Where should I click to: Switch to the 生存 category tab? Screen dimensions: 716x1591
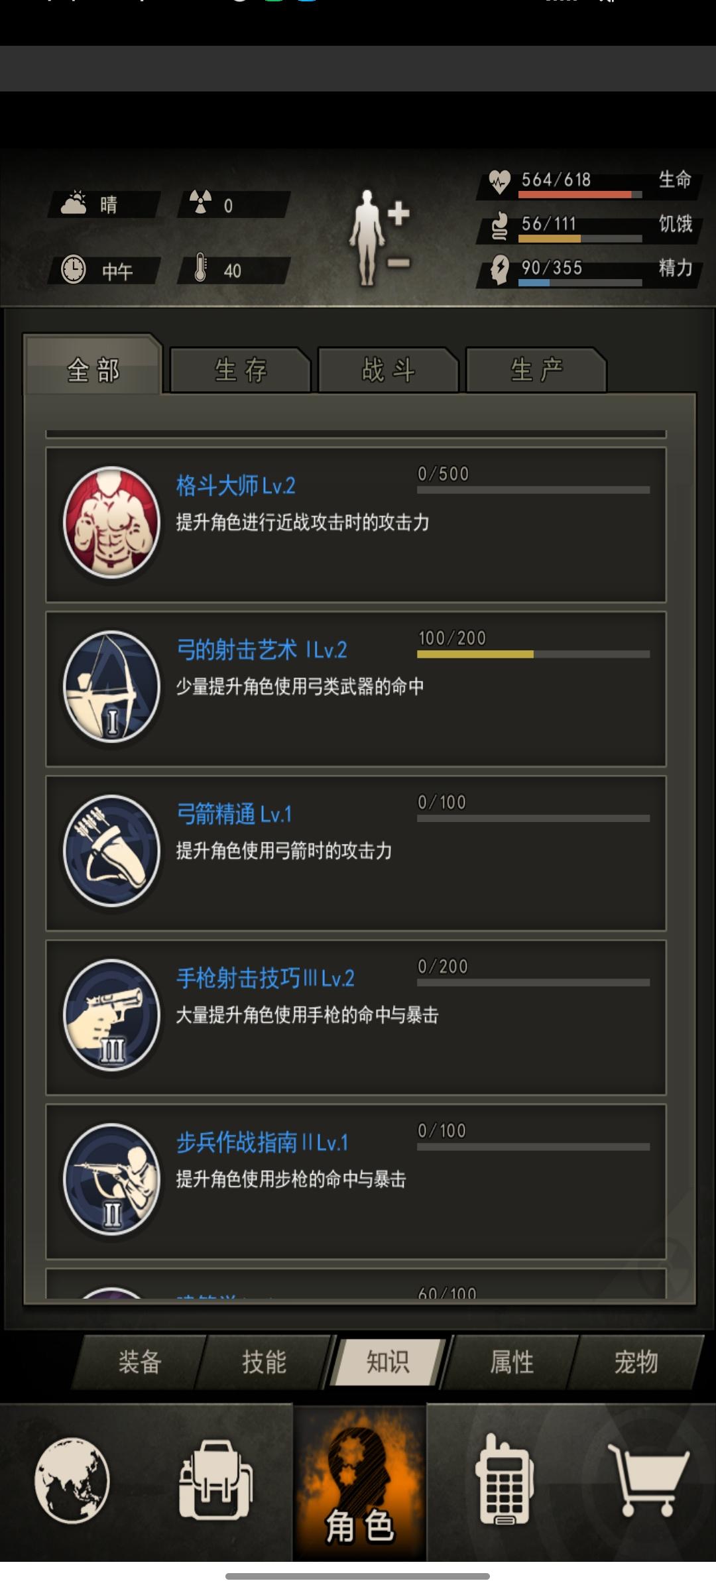(241, 370)
